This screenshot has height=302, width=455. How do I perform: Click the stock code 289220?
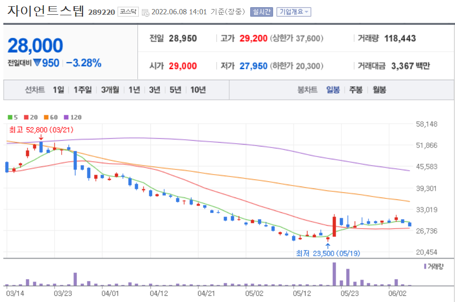(x=102, y=12)
